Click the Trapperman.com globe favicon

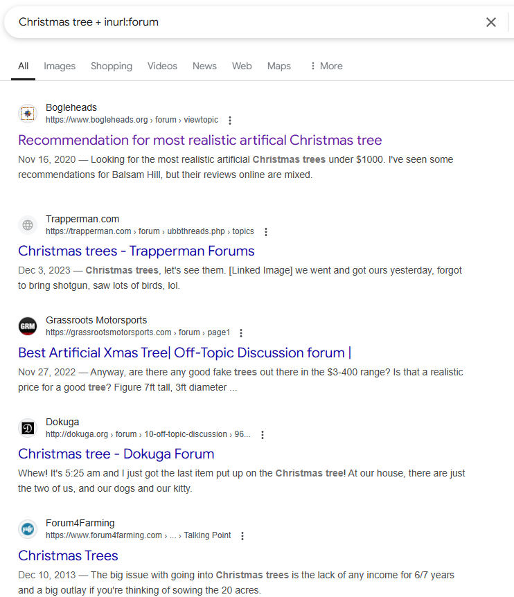pyautogui.click(x=28, y=225)
